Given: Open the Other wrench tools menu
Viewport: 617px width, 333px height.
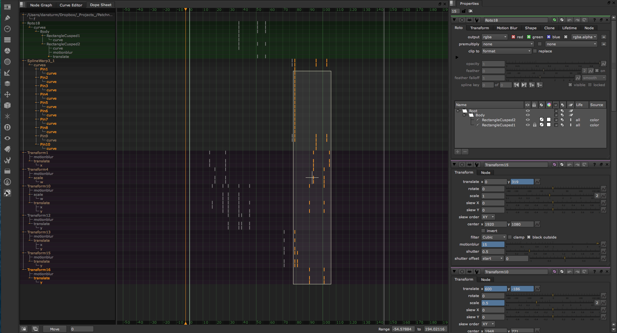Looking at the screenshot, I should 7,160.
